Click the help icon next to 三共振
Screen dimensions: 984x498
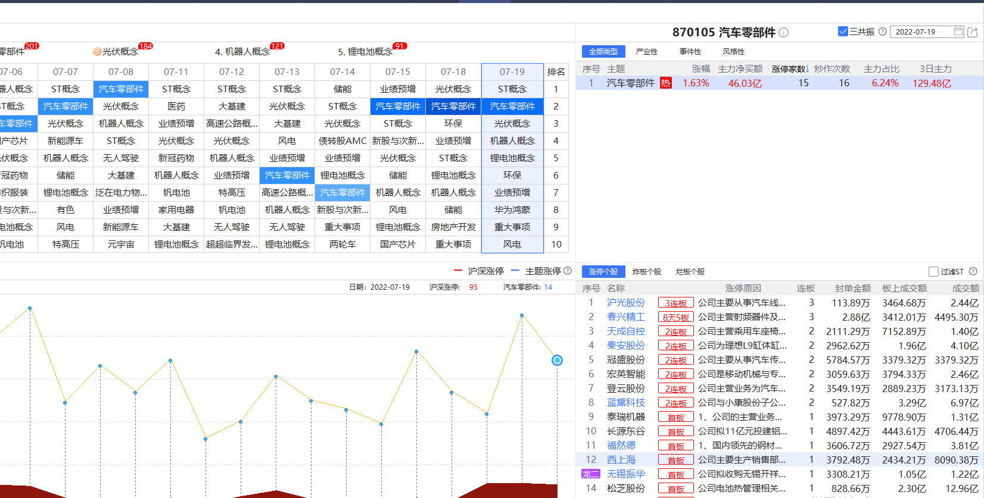(883, 32)
